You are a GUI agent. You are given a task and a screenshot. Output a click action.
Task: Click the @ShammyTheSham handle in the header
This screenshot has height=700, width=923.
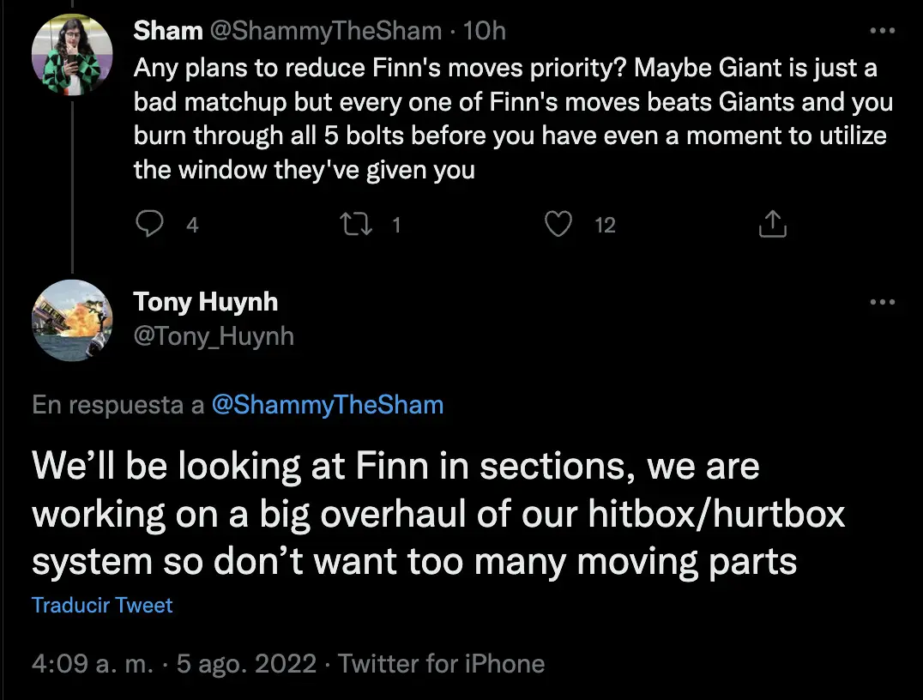point(325,31)
